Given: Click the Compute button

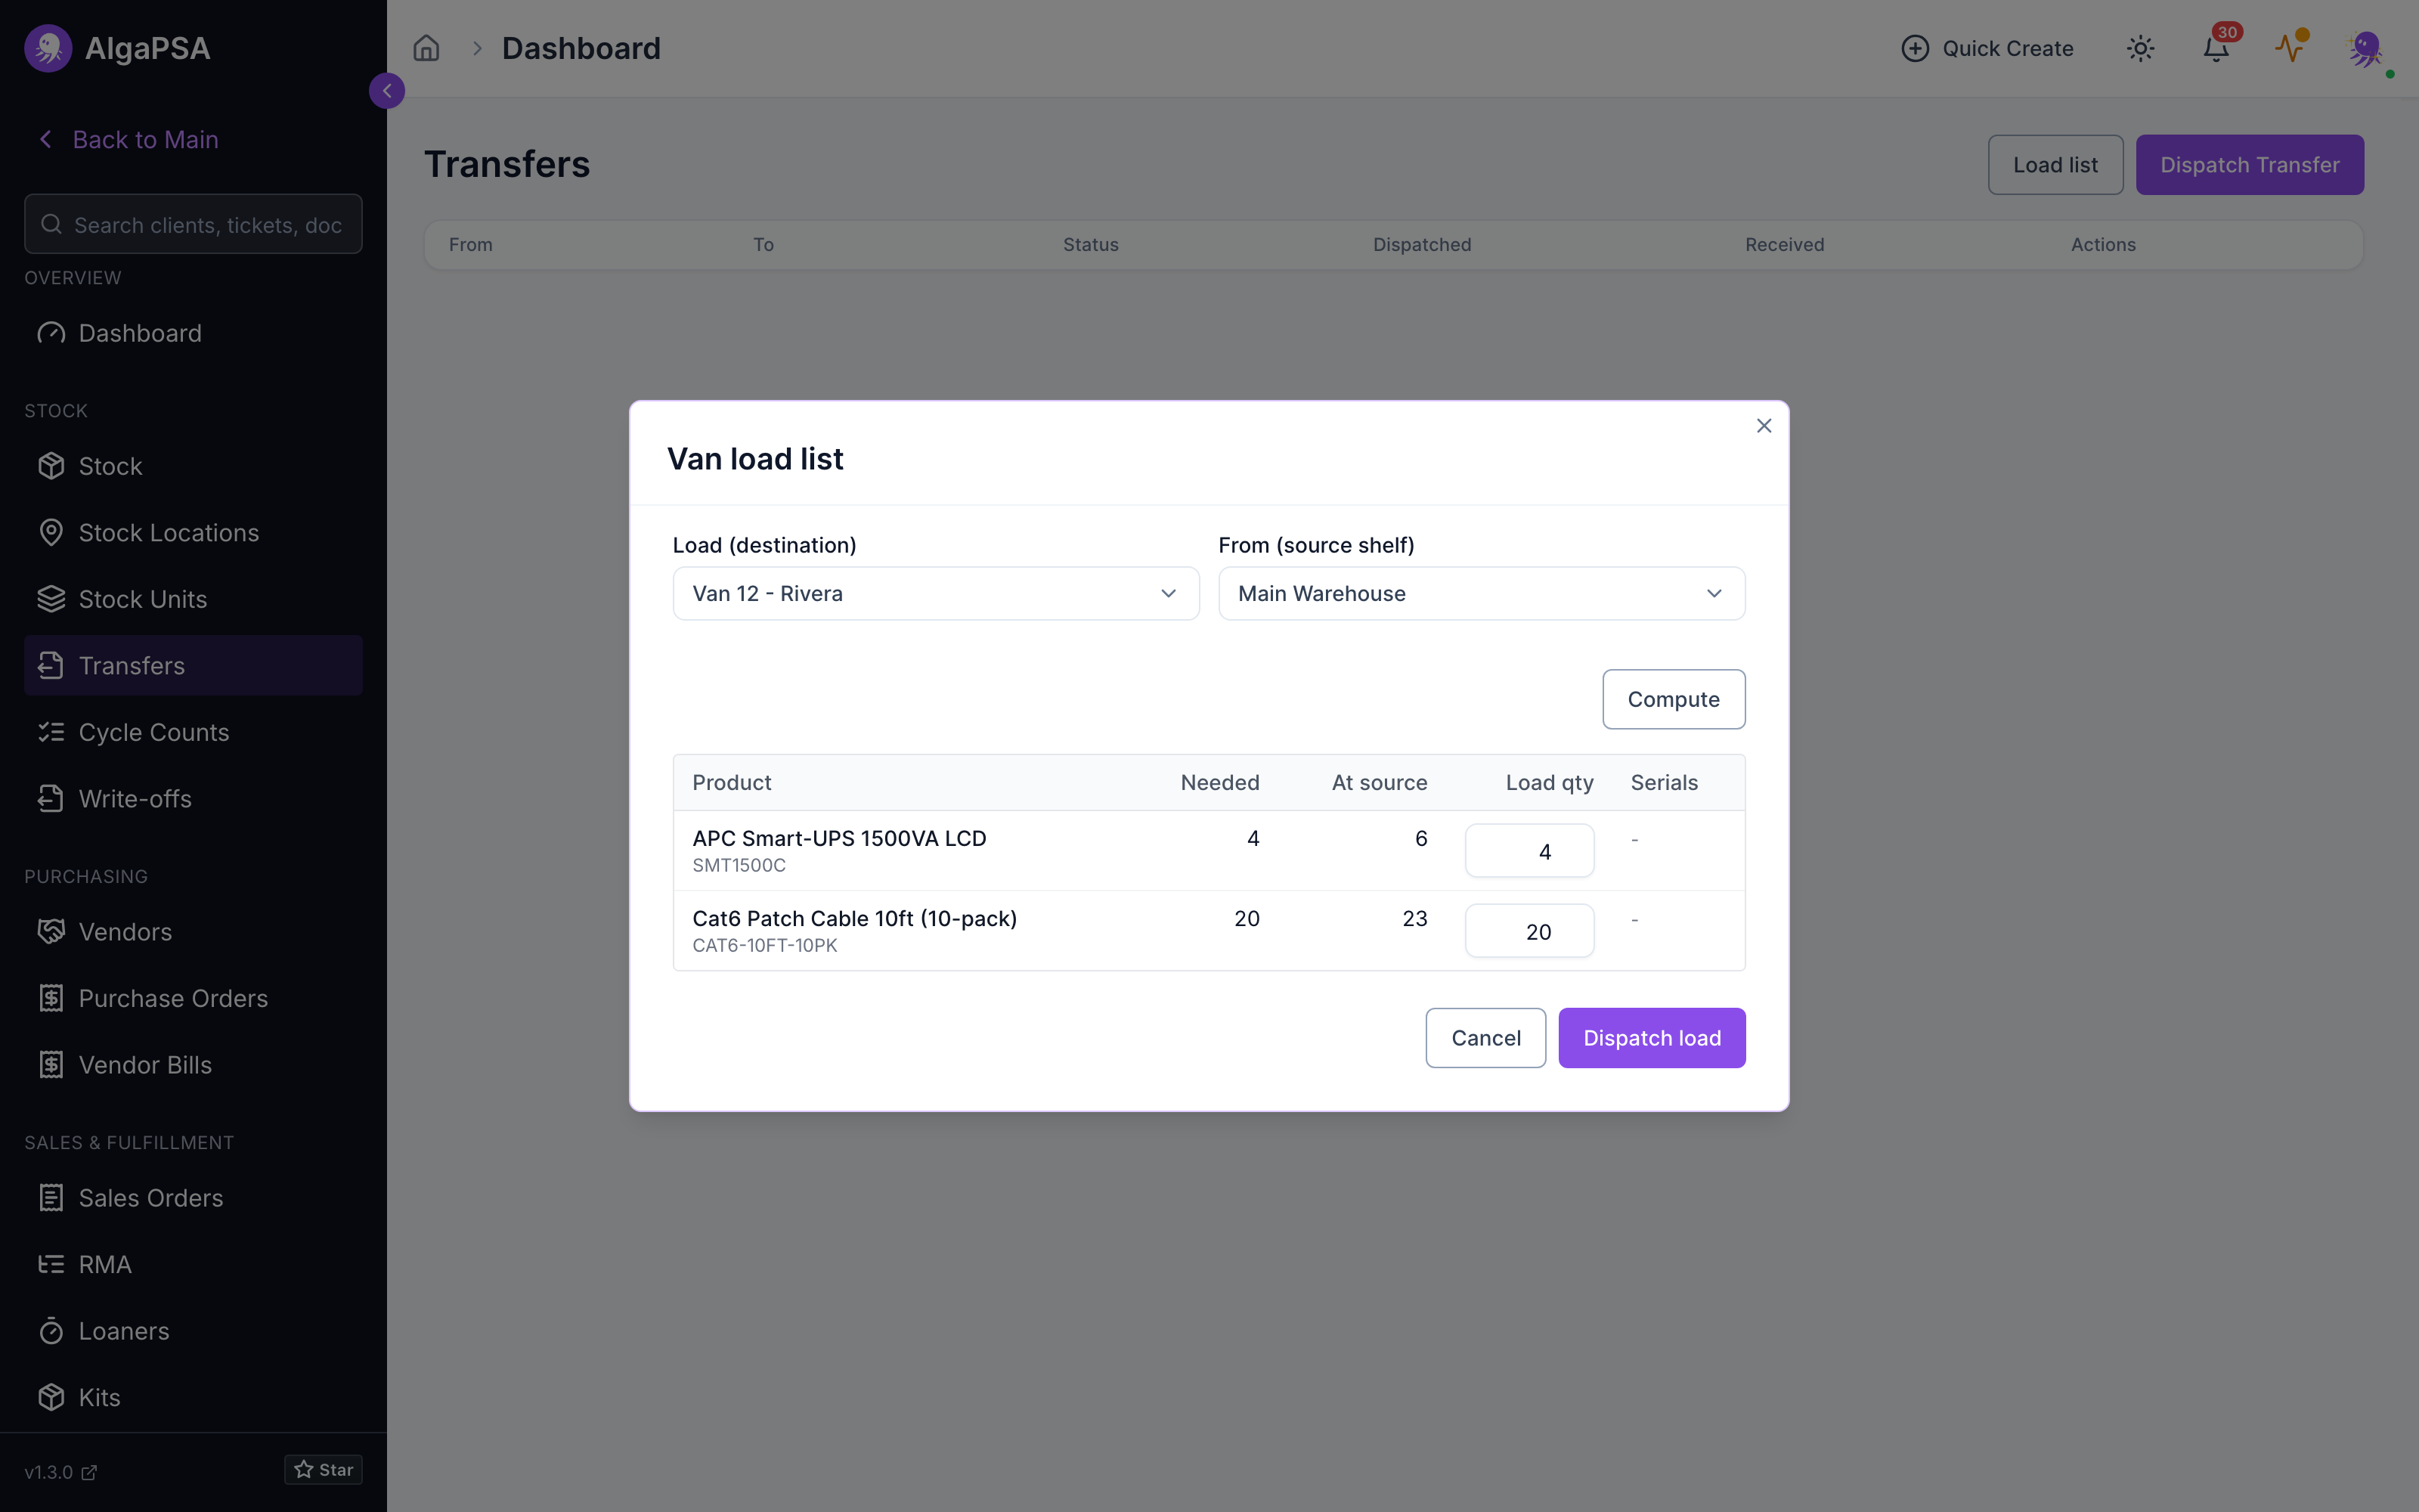Looking at the screenshot, I should click(x=1674, y=699).
